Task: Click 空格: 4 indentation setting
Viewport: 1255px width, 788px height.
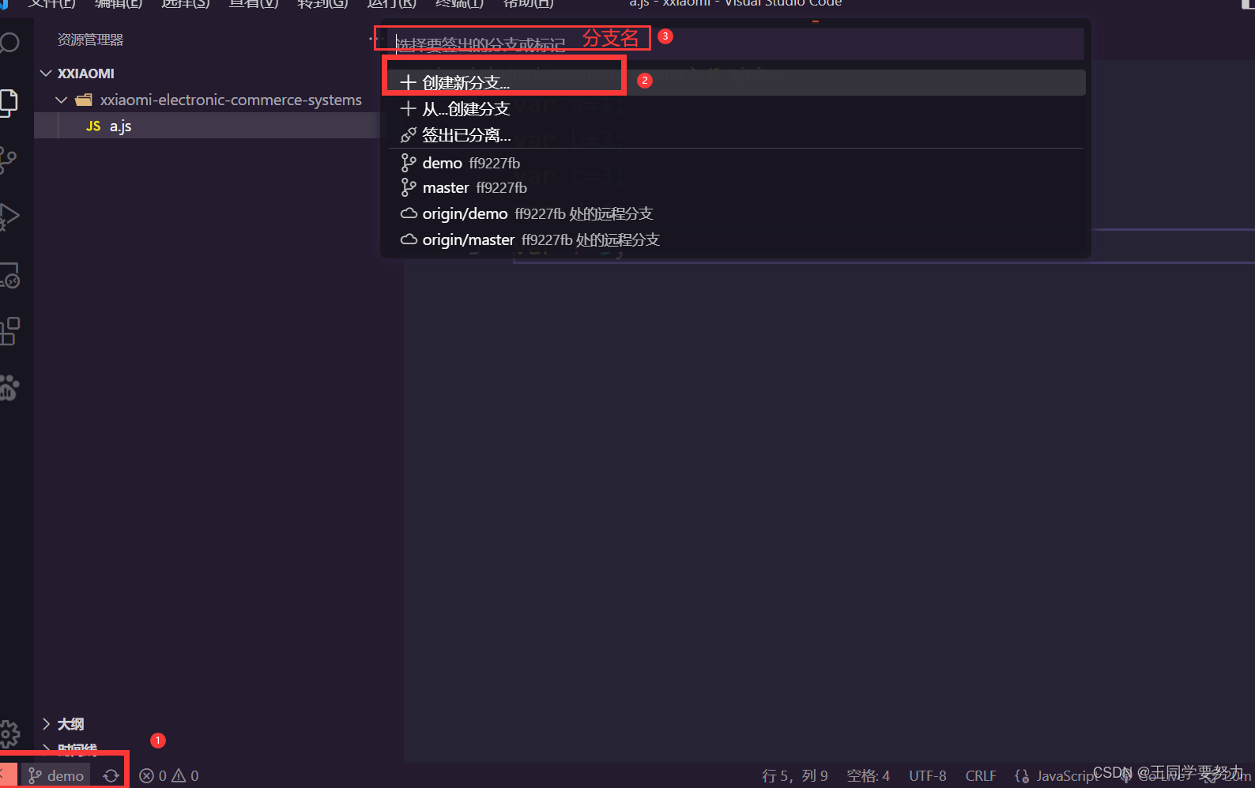Action: 868,776
